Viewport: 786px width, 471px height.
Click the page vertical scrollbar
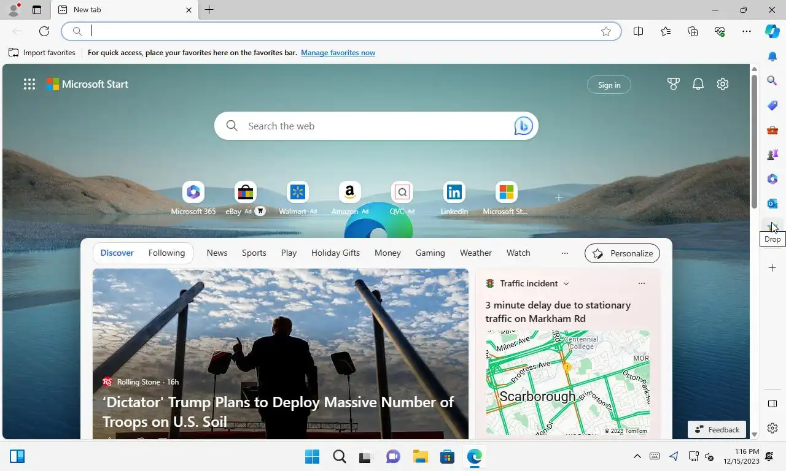[754, 141]
